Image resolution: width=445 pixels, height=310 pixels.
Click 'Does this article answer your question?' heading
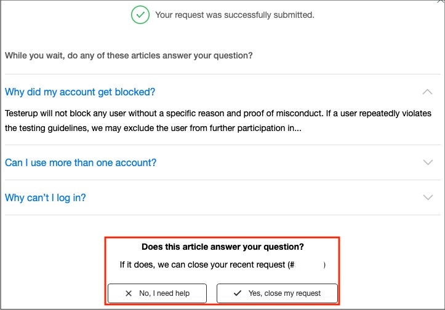pos(223,247)
